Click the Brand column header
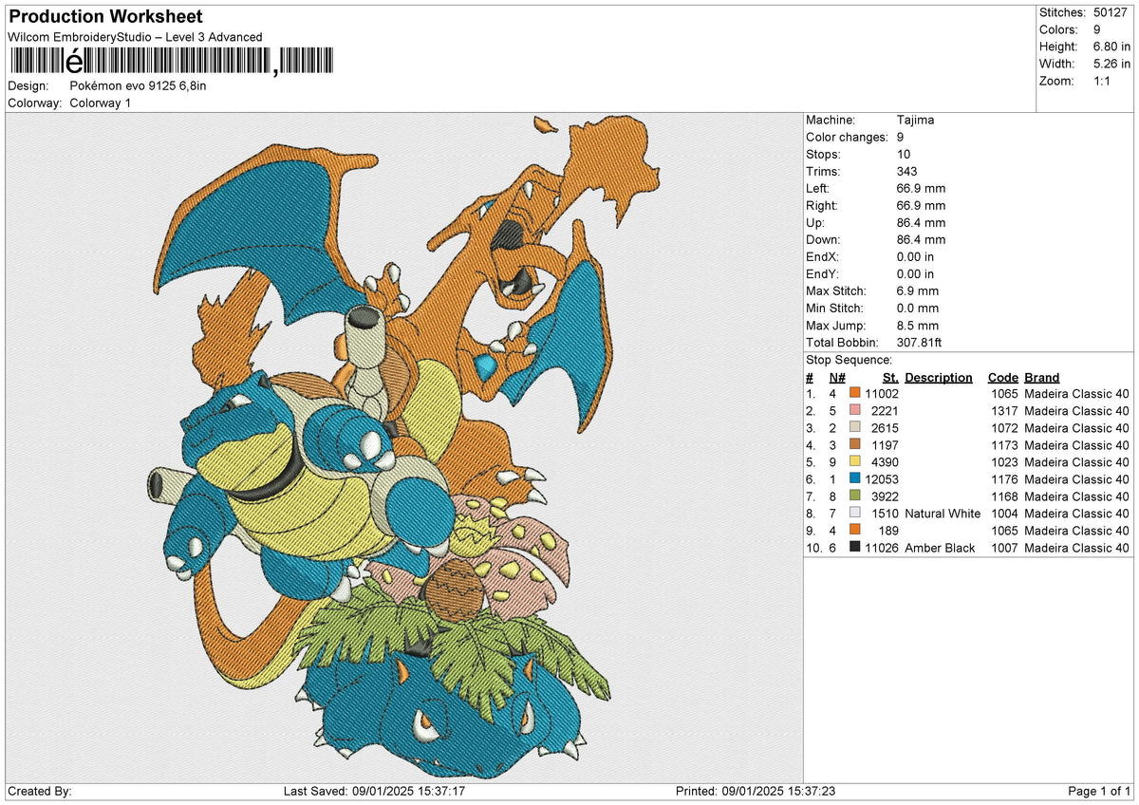Image resolution: width=1139 pixels, height=805 pixels. pos(1042,378)
